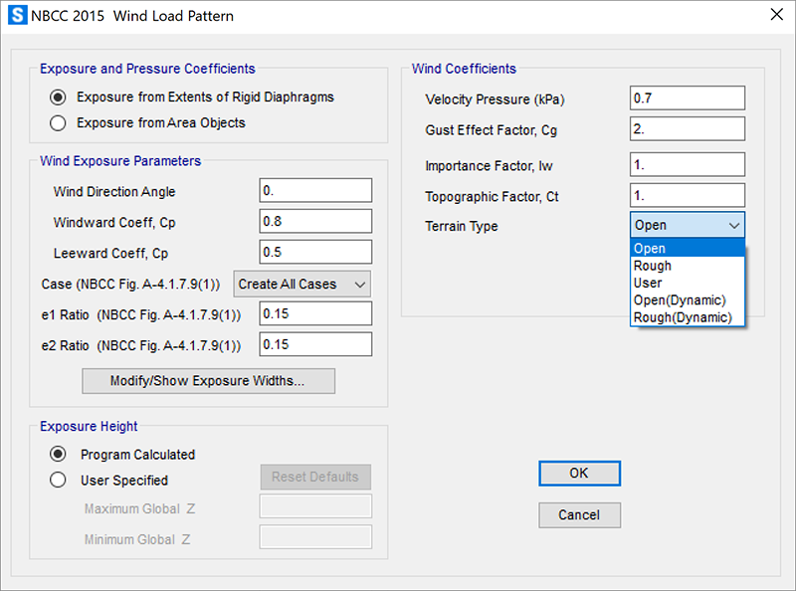Image resolution: width=796 pixels, height=591 pixels.
Task: Cancel the wind load pattern dialog
Action: [579, 515]
